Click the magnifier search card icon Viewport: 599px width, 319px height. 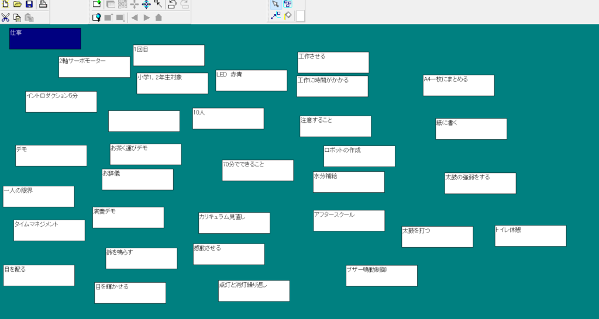[x=97, y=17]
